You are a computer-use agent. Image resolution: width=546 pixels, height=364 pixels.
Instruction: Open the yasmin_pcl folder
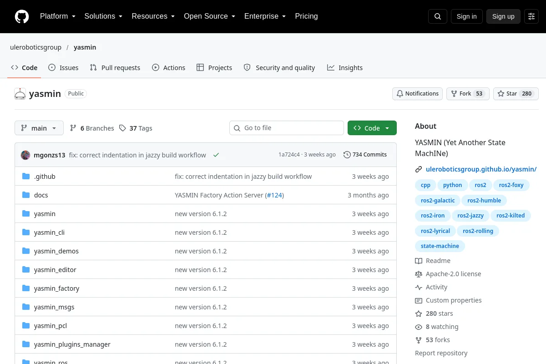pos(51,326)
